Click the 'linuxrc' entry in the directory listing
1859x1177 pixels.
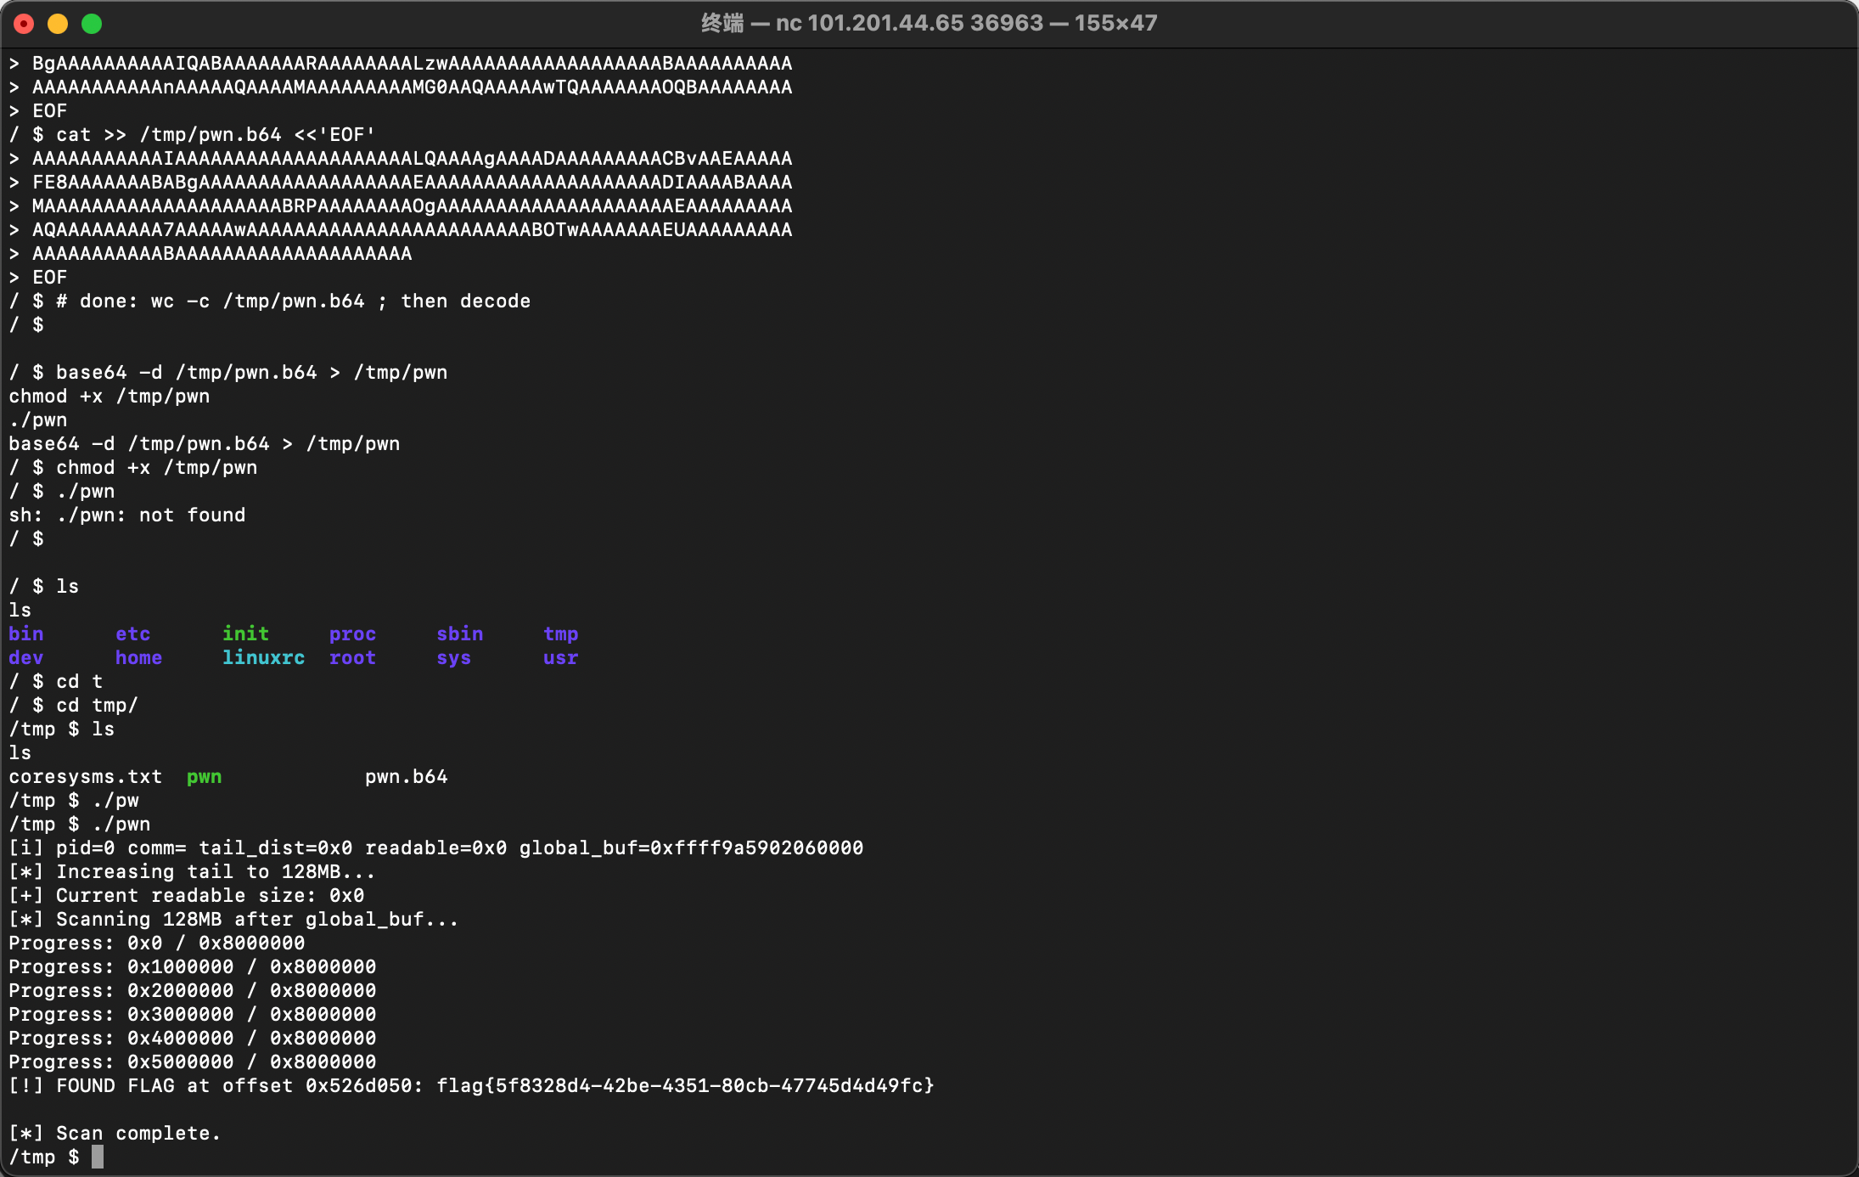tap(263, 657)
